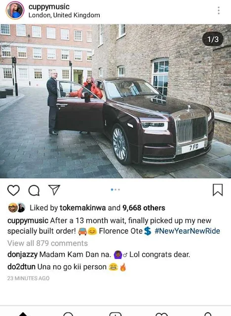Screen dimensions: 231x316
Task: Select the second carousel dot indicator
Action: pos(115,190)
